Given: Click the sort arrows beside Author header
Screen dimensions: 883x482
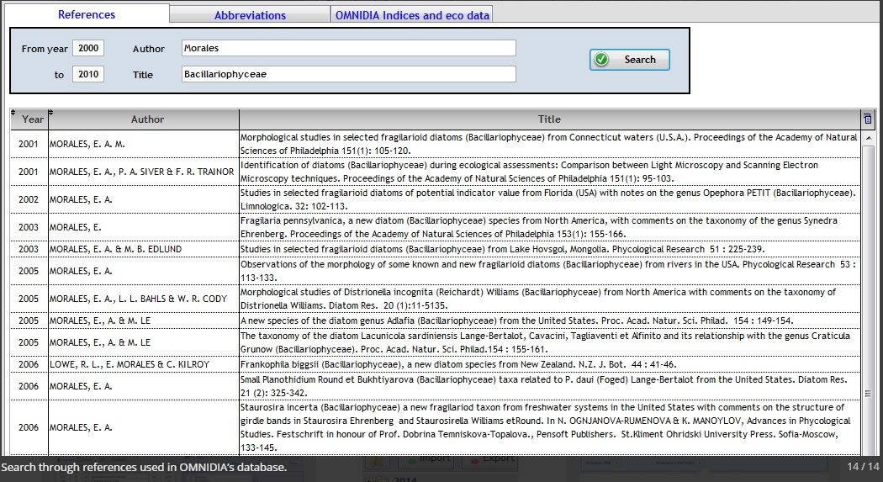Looking at the screenshot, I should tap(50, 113).
